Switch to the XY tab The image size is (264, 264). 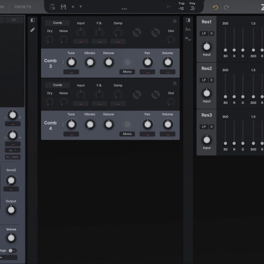14,20
